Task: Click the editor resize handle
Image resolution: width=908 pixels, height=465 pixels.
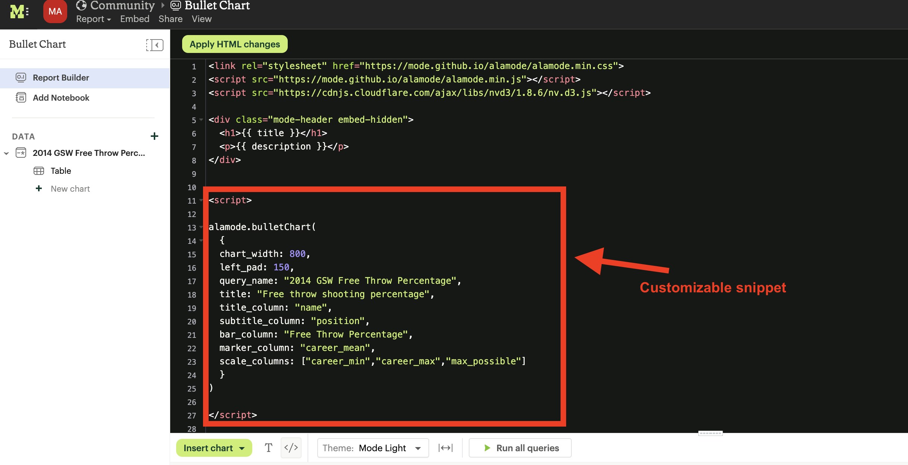Action: pyautogui.click(x=710, y=433)
